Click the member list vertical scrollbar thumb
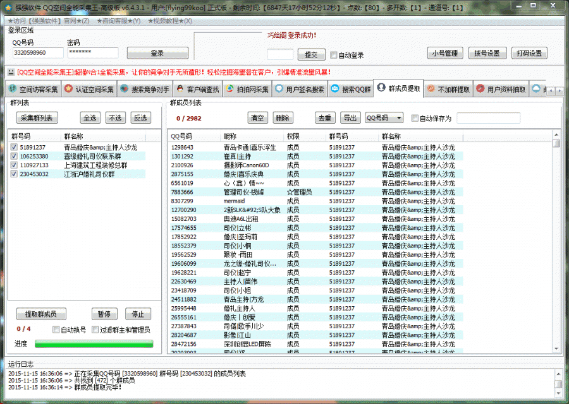 pyautogui.click(x=556, y=143)
